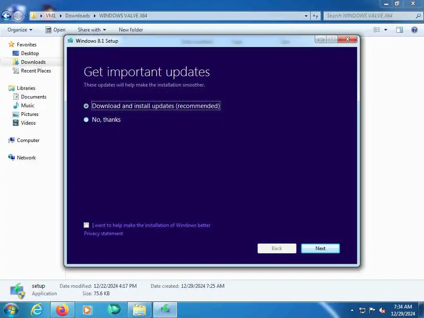The image size is (424, 318).
Task: Click Open in the Explorer toolbar
Action: click(x=55, y=30)
